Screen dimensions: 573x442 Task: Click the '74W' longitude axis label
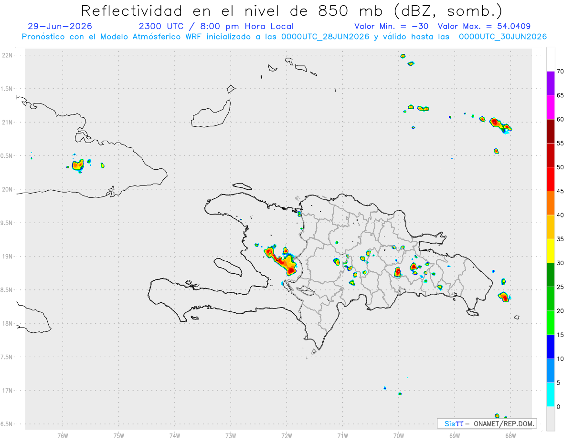pos(175,436)
